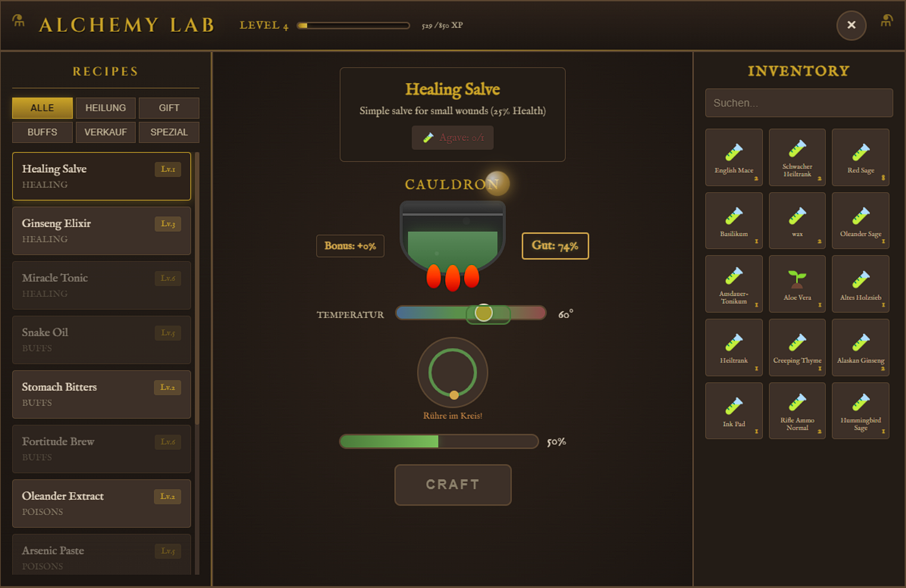The image size is (906, 588).
Task: Show all recipes with ALLE filter
Action: pos(42,108)
